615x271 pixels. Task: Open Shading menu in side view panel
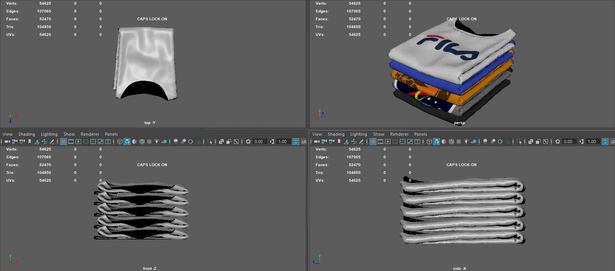tap(336, 134)
